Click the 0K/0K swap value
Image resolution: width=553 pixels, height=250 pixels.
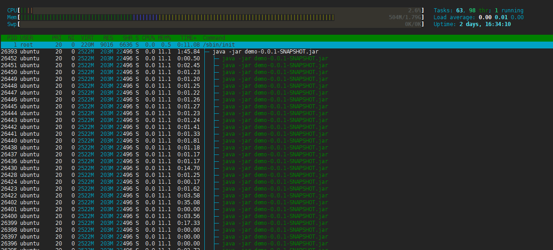413,24
